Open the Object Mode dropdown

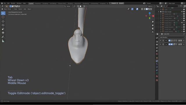7,9
